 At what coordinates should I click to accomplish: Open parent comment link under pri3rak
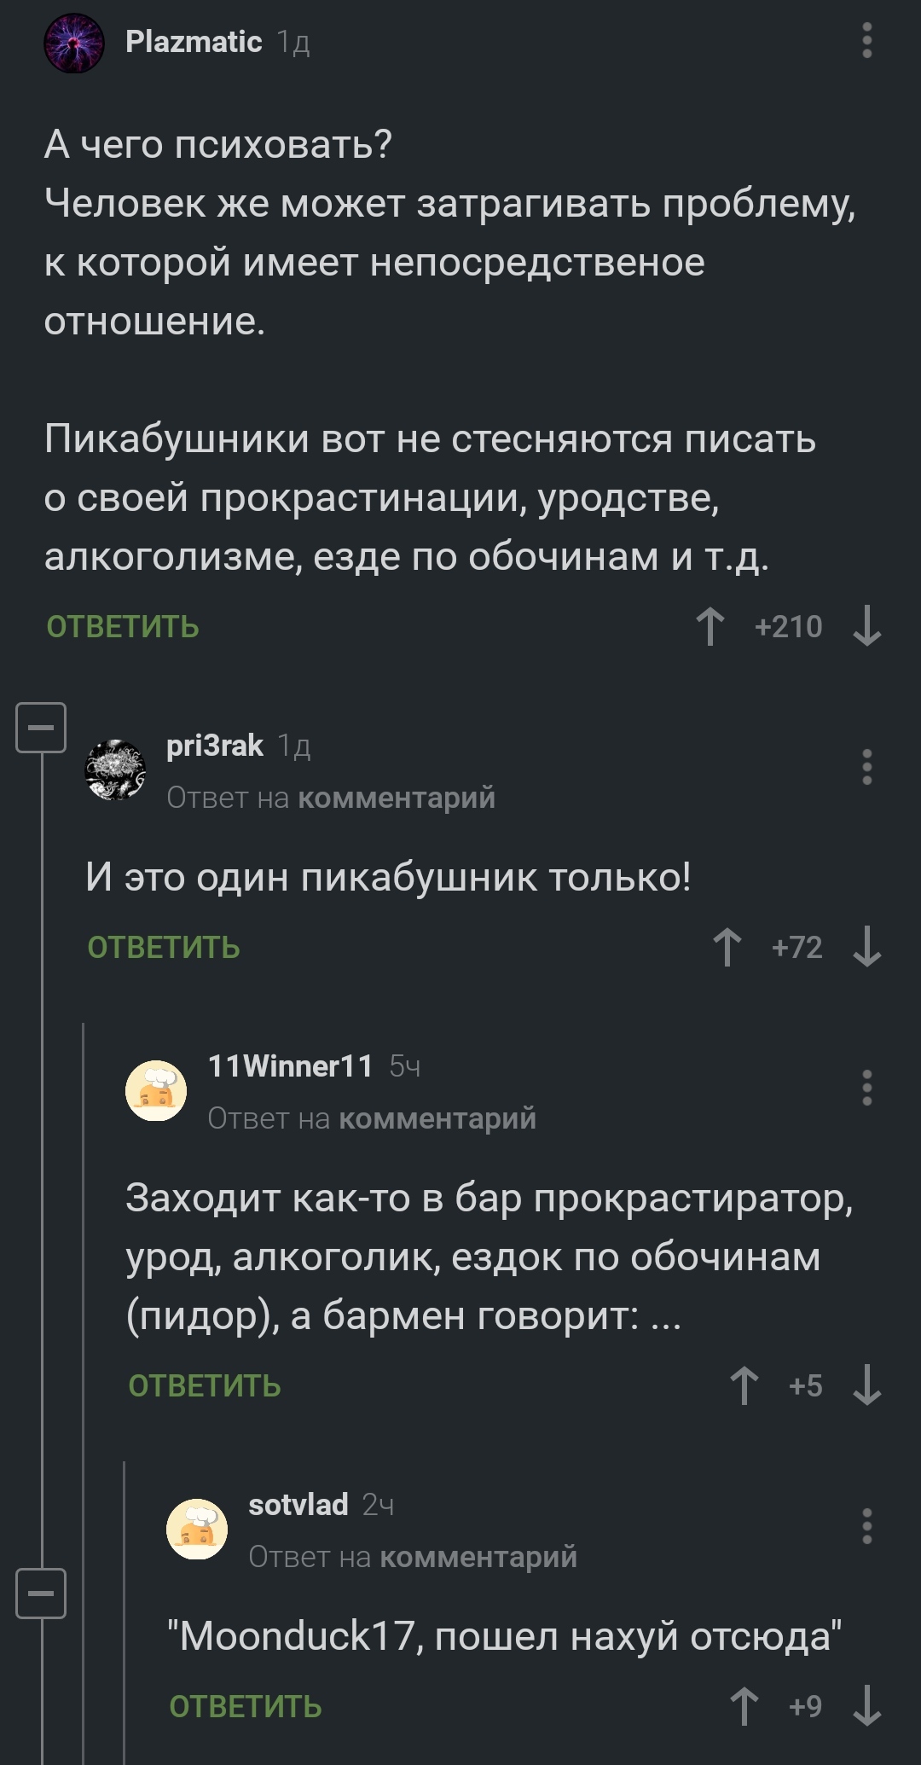397,798
